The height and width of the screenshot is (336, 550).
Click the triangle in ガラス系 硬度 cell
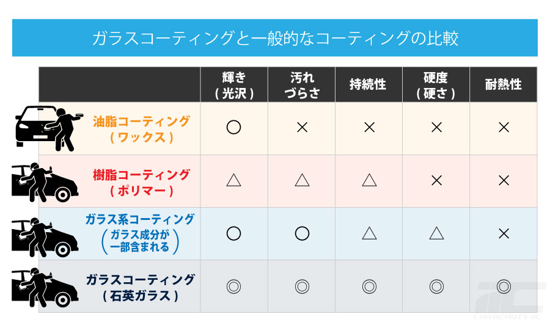tap(436, 233)
